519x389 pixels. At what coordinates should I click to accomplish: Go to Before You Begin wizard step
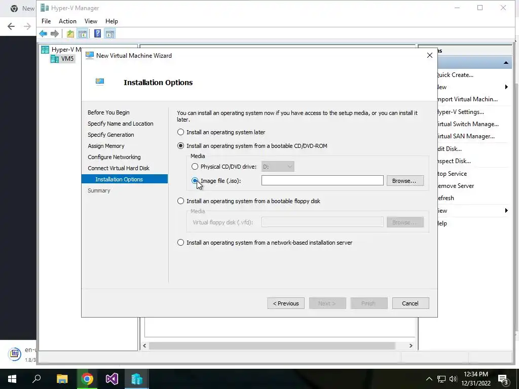[108, 112]
